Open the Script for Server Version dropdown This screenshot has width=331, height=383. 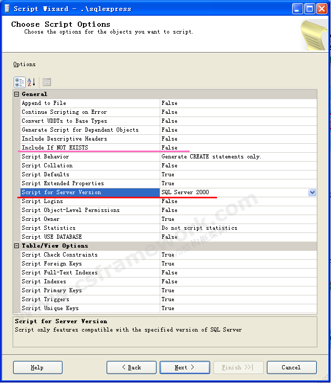pyautogui.click(x=312, y=193)
